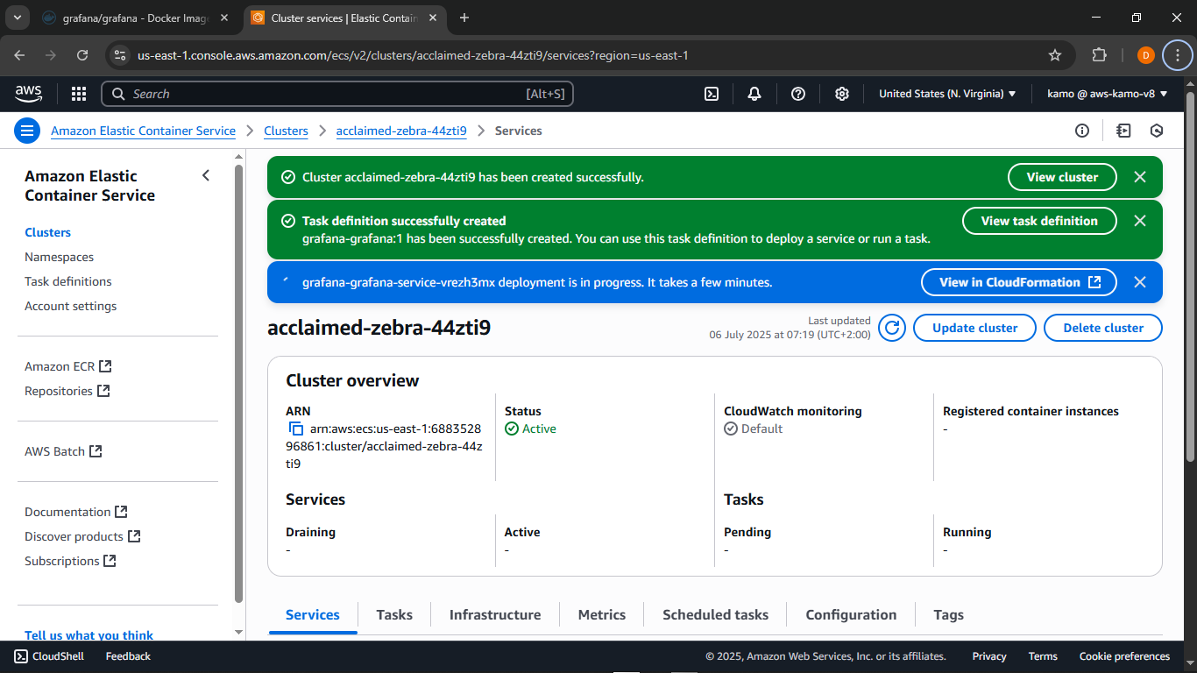Open the N. Virginia region selector

(946, 93)
